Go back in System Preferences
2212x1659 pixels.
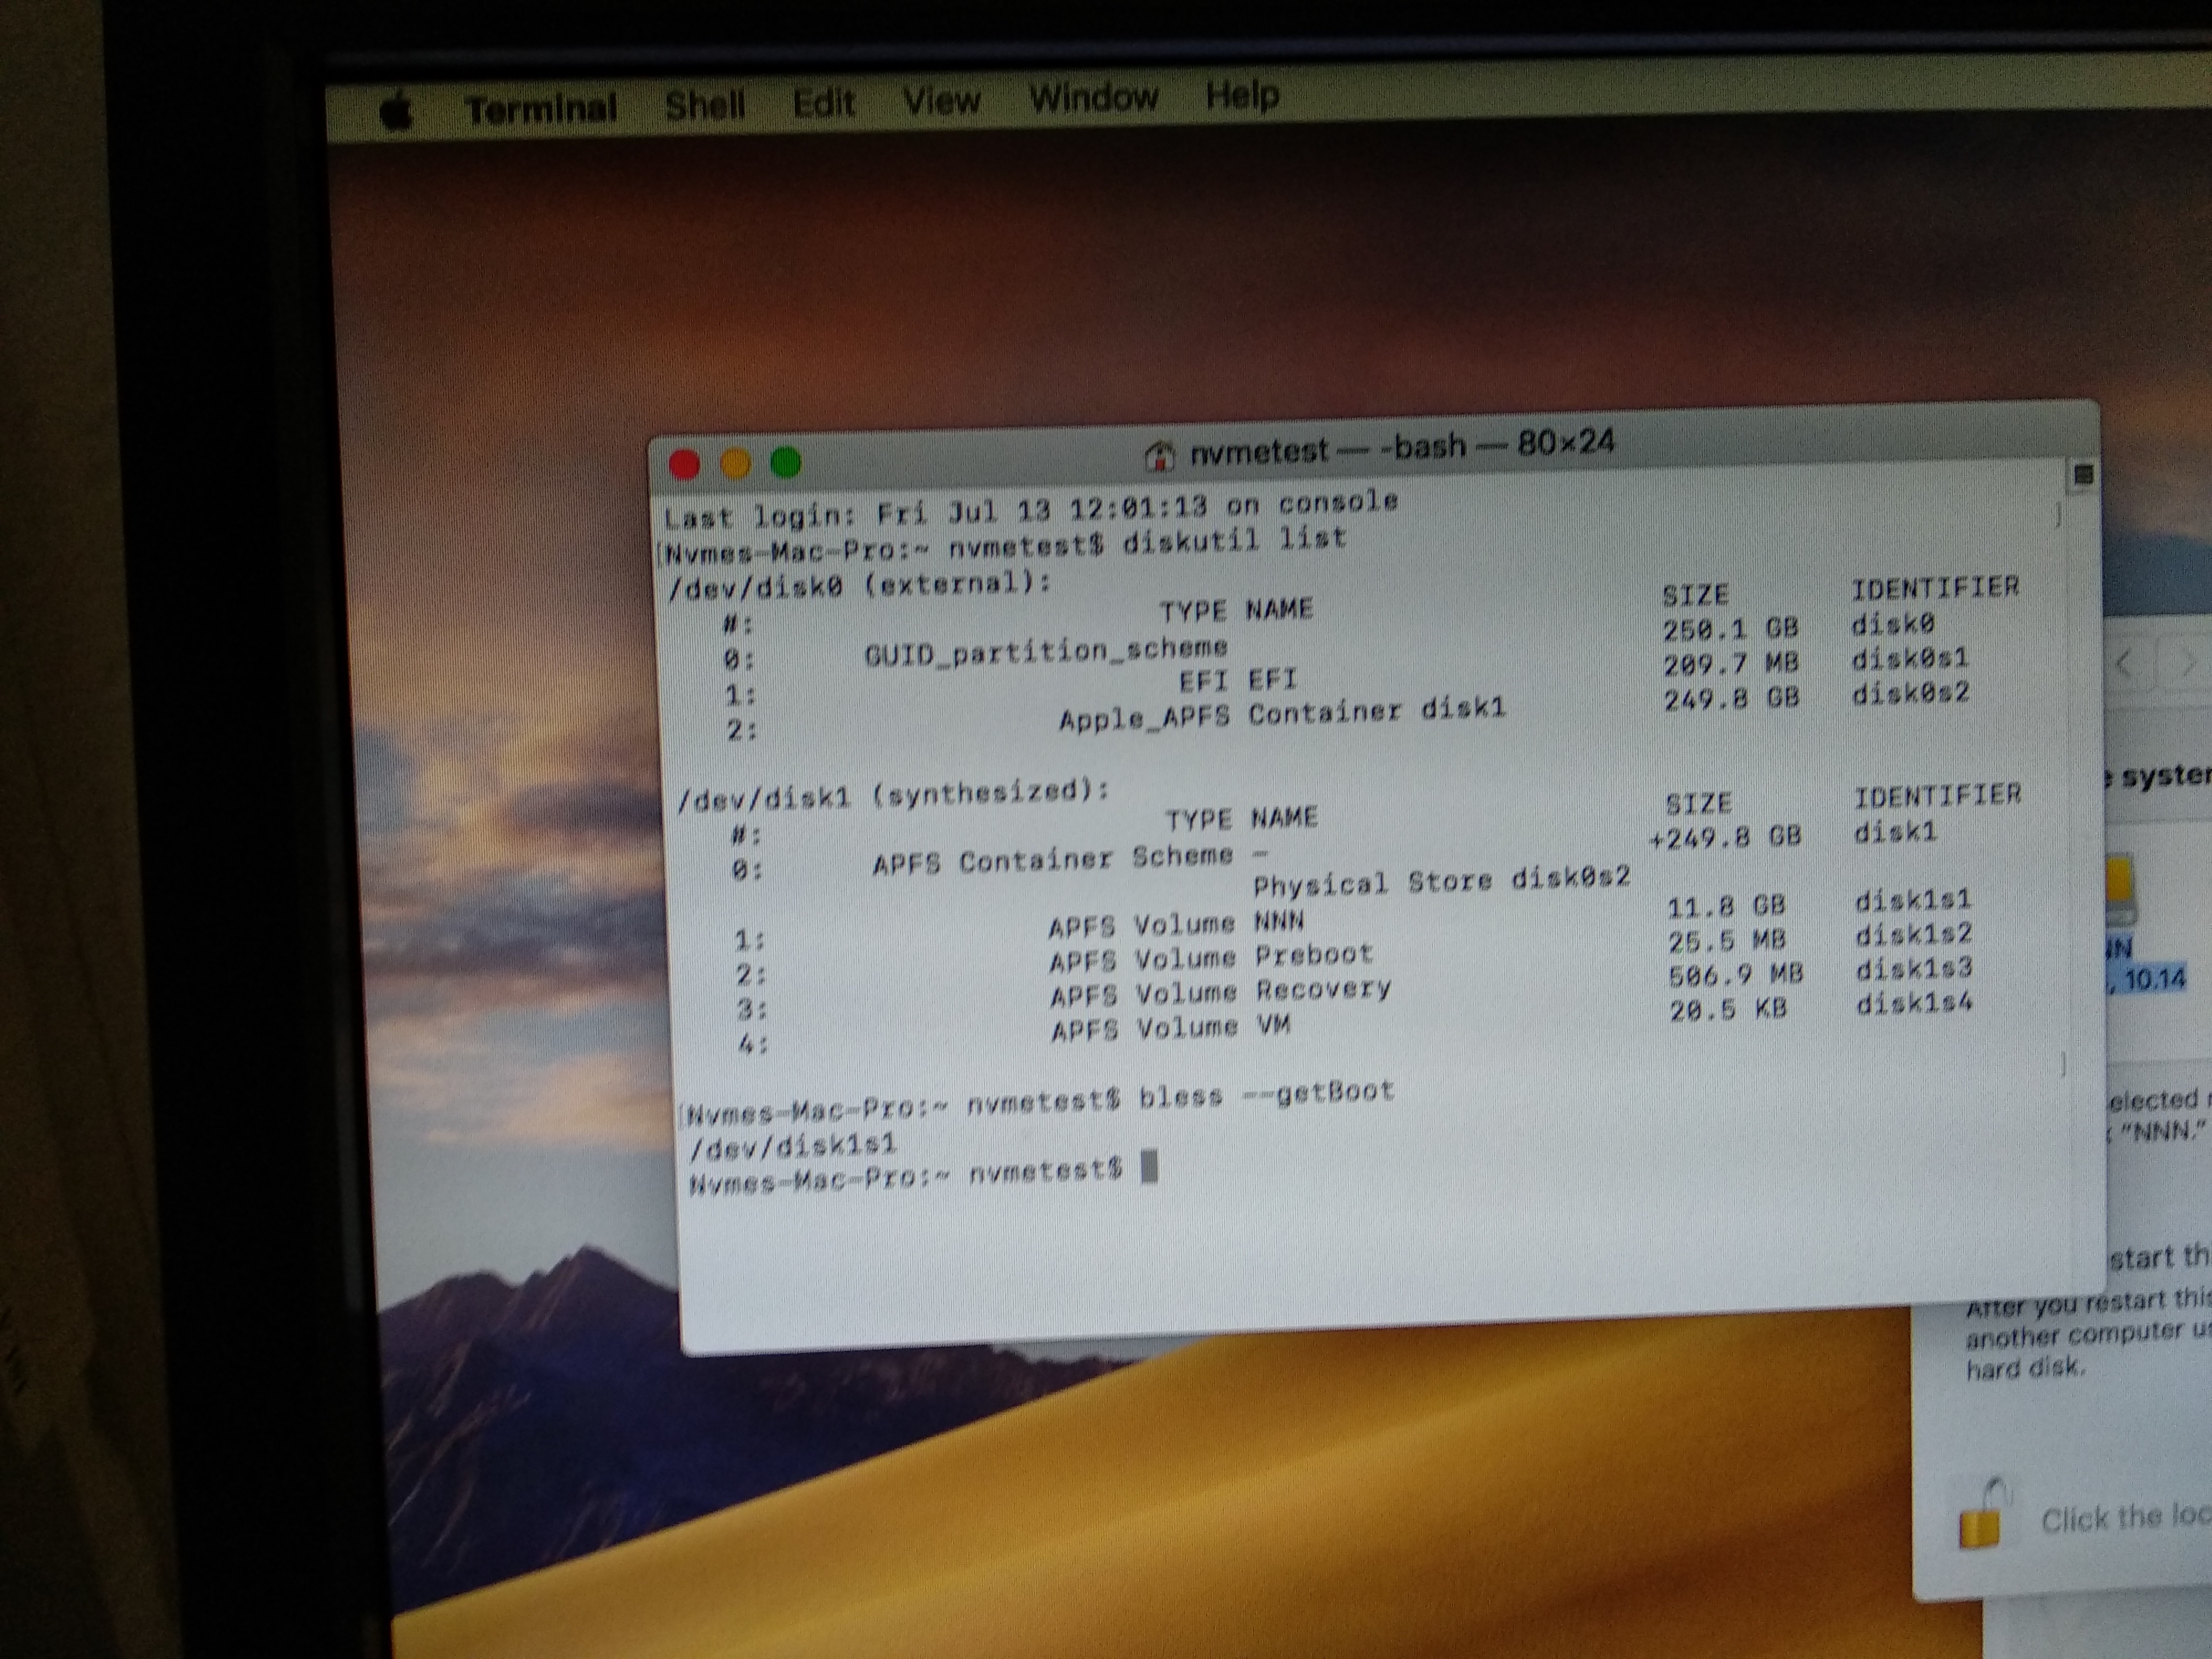click(x=2127, y=664)
